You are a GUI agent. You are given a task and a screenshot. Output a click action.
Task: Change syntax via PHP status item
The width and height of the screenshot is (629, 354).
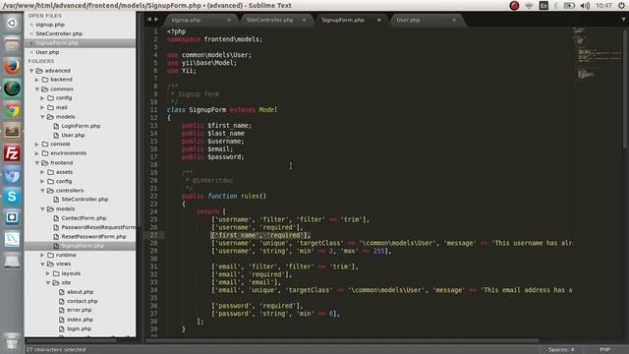[x=605, y=350]
